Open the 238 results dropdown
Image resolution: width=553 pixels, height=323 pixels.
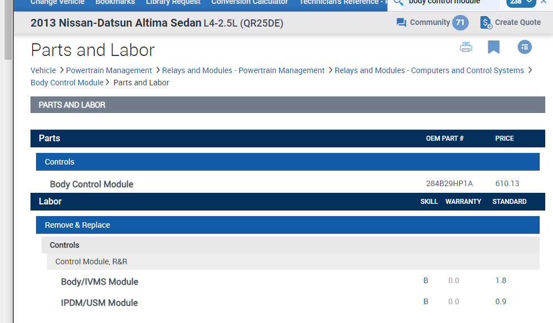(x=521, y=2)
